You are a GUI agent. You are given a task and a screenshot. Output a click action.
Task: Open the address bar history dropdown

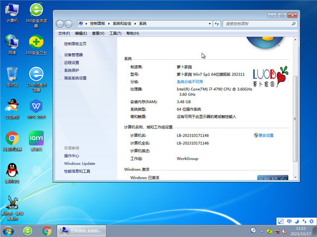[x=210, y=24]
